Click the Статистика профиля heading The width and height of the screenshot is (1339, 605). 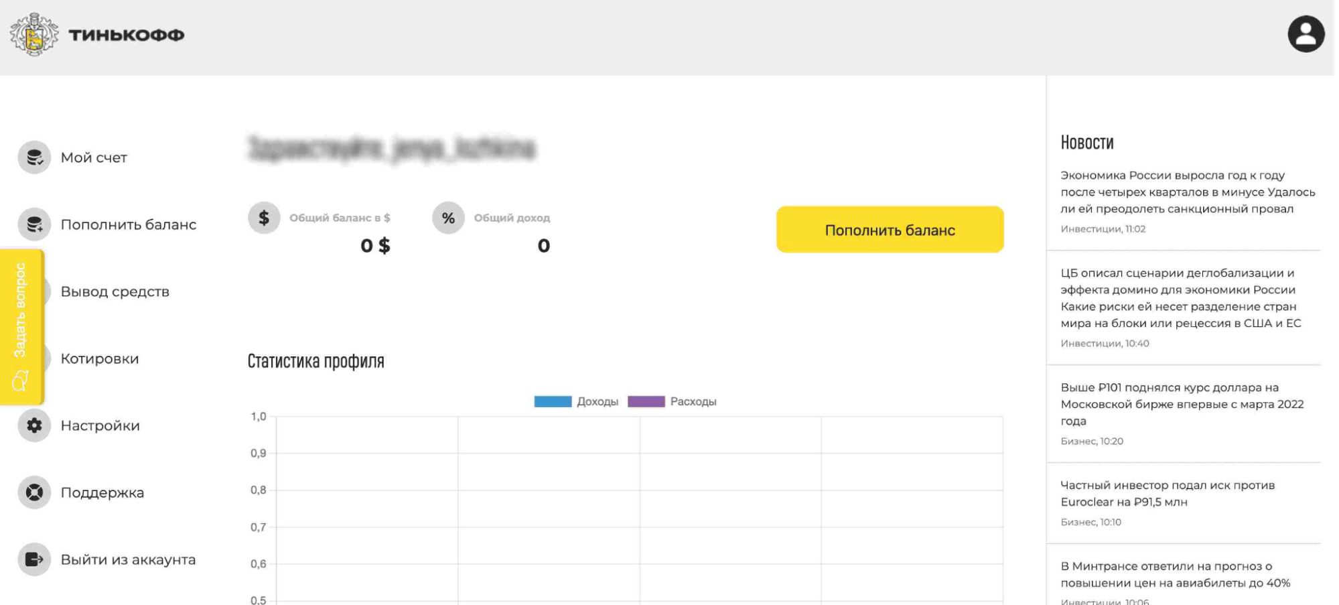tap(315, 361)
